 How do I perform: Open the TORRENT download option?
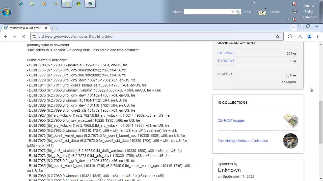coord(226,61)
